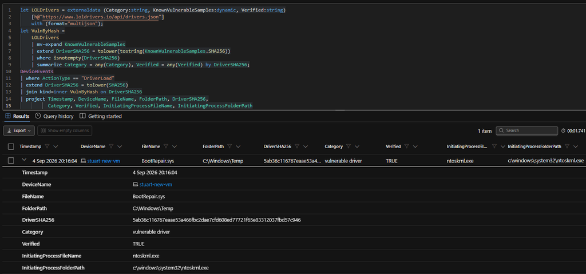
Task: Click the DriverSHA256 header label
Action: [278, 146]
